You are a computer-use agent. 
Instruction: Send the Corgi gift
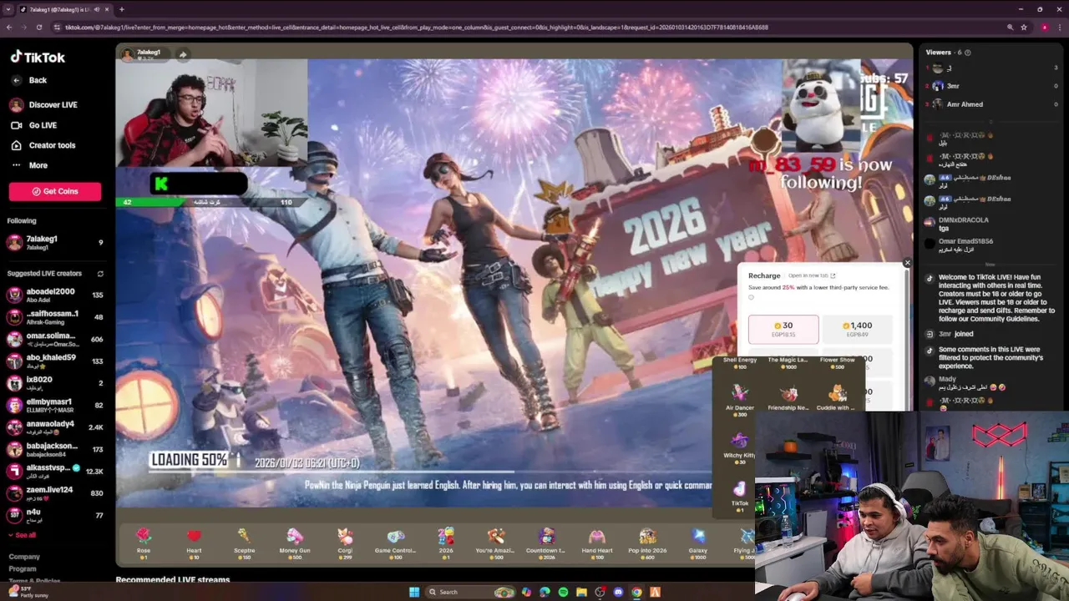[345, 543]
